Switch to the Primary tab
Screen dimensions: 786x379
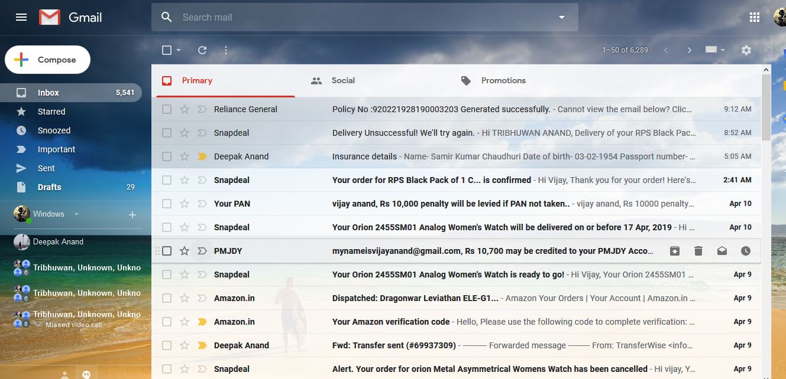pyautogui.click(x=225, y=80)
